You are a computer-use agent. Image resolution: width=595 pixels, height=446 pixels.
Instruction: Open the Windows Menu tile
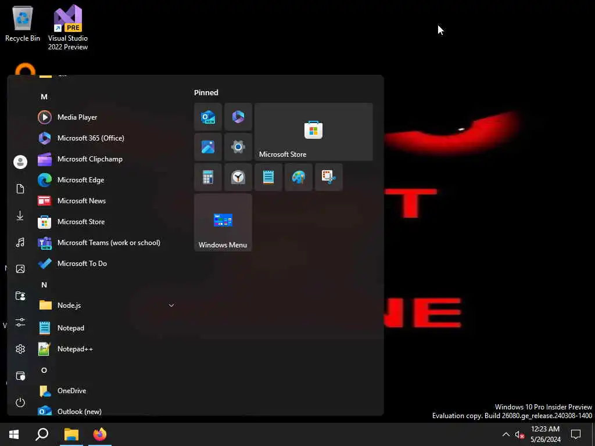(x=223, y=222)
